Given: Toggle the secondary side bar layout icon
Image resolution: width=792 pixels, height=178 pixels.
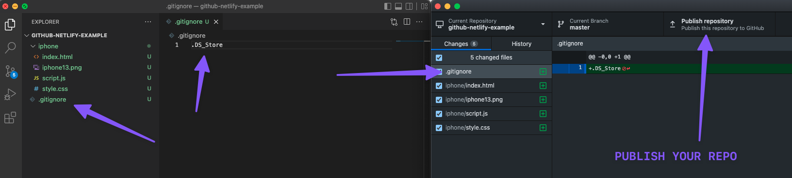Looking at the screenshot, I should (x=409, y=6).
